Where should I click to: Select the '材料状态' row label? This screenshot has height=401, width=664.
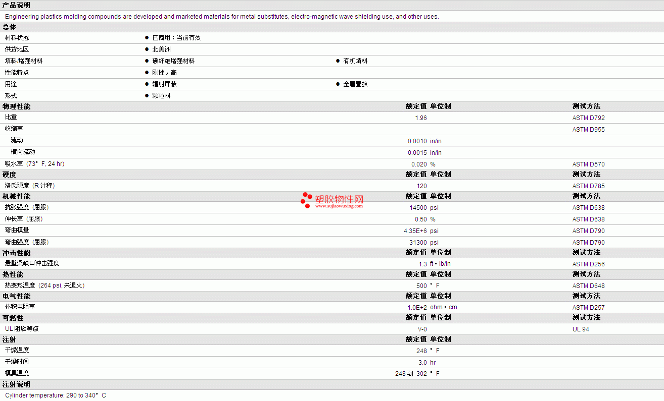(17, 38)
